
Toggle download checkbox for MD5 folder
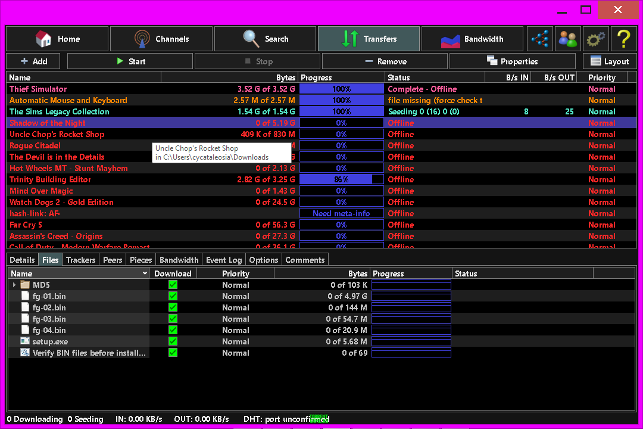[x=173, y=285]
